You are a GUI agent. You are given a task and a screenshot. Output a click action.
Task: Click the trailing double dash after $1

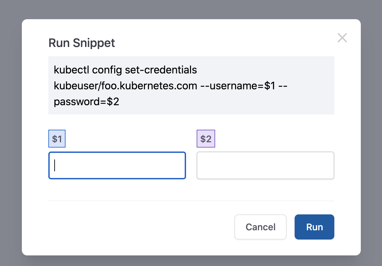[283, 86]
